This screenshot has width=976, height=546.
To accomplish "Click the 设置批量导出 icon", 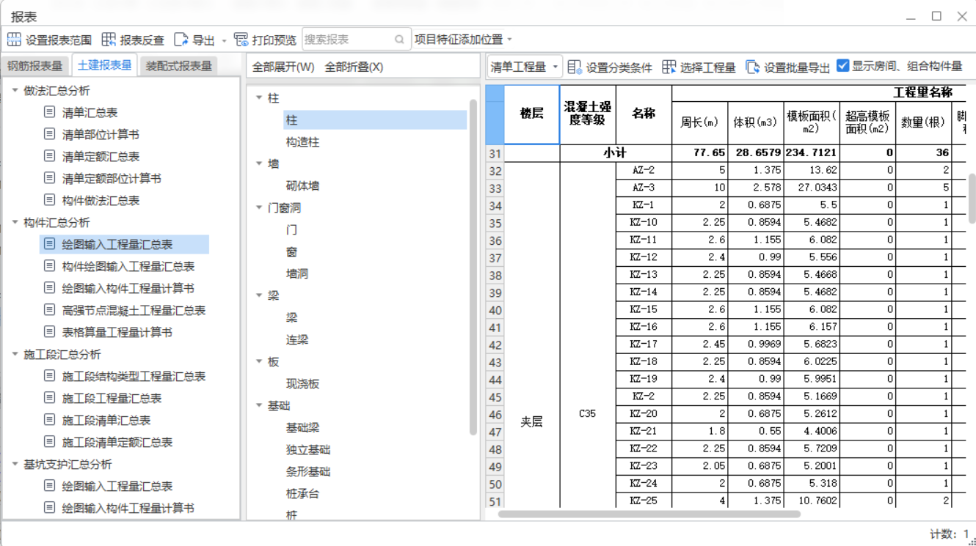I will click(752, 67).
